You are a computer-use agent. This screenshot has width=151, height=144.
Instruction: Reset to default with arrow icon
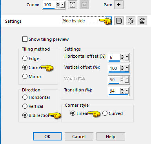(142, 21)
